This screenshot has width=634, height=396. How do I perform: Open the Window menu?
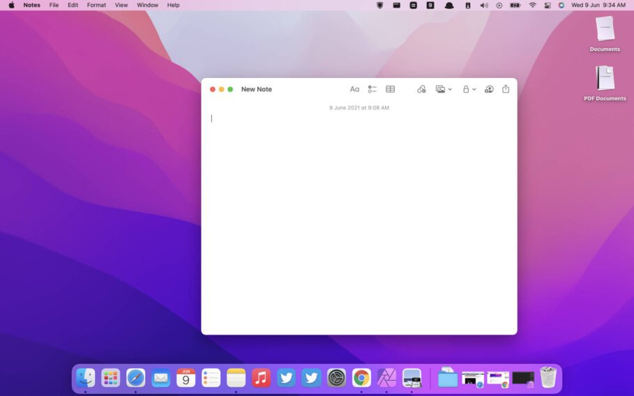point(147,6)
